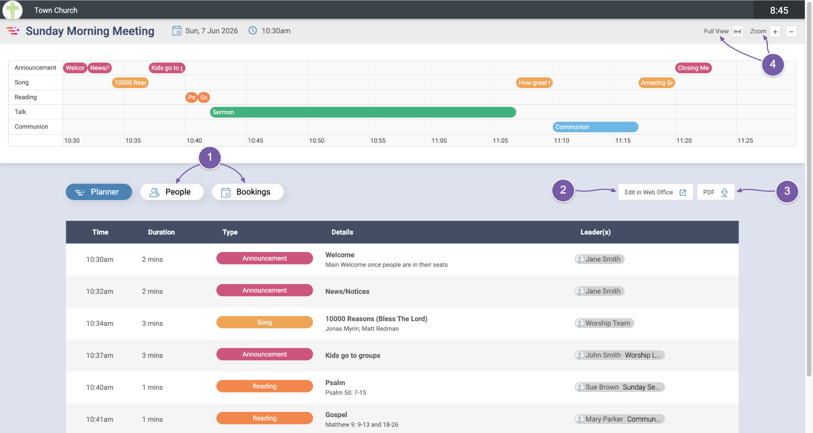Screen dimensions: 813x433
Task: Zoom out with the minus button
Action: tap(791, 31)
